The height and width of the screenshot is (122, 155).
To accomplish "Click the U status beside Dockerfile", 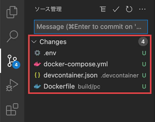I will pyautogui.click(x=144, y=87).
